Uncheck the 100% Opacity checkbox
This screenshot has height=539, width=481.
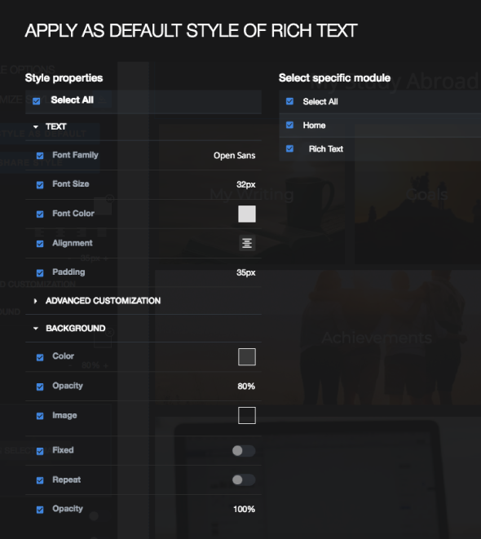40,510
